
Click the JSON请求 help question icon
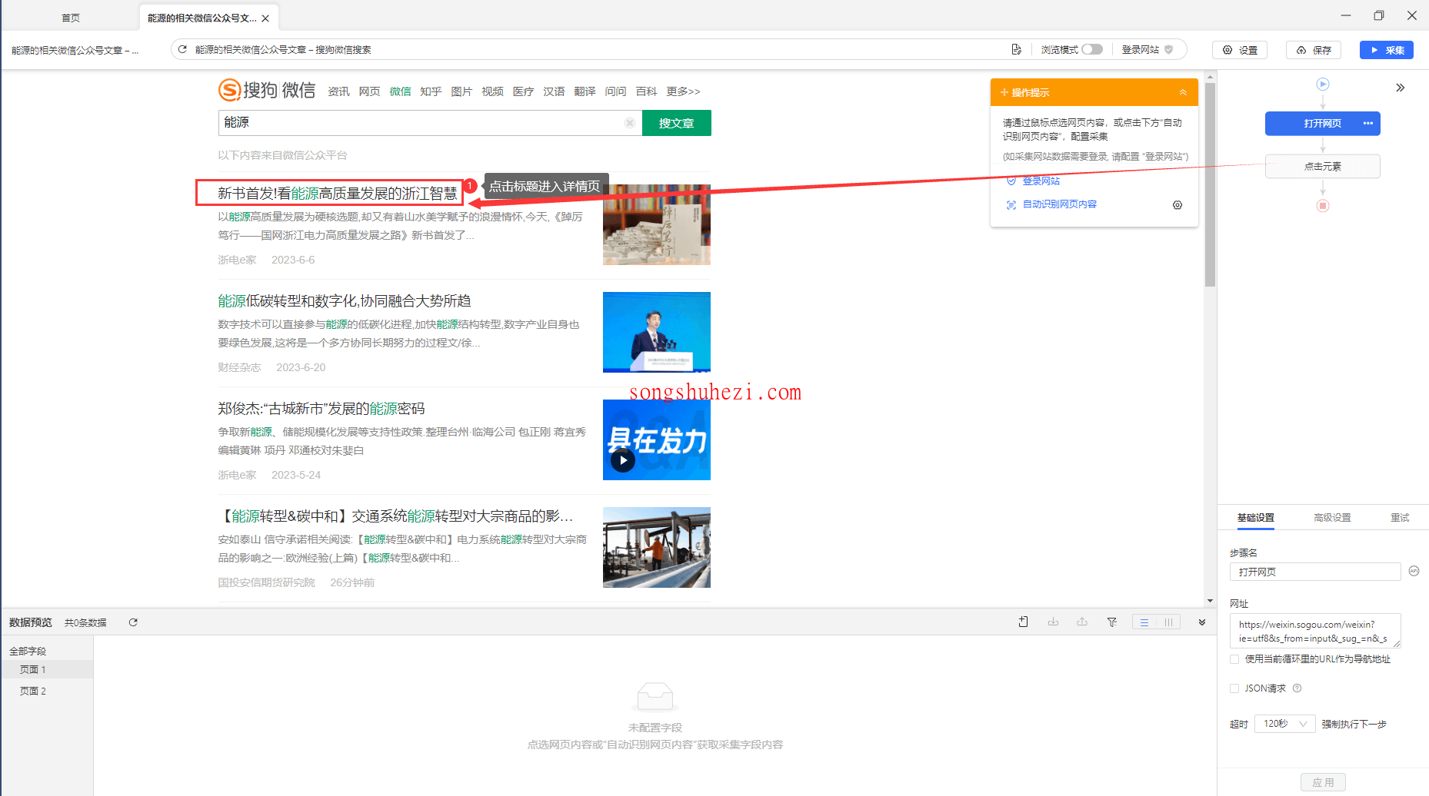point(1297,688)
